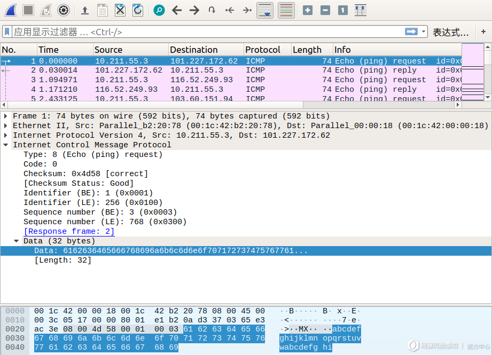Select the Code: 0 field

(40, 164)
